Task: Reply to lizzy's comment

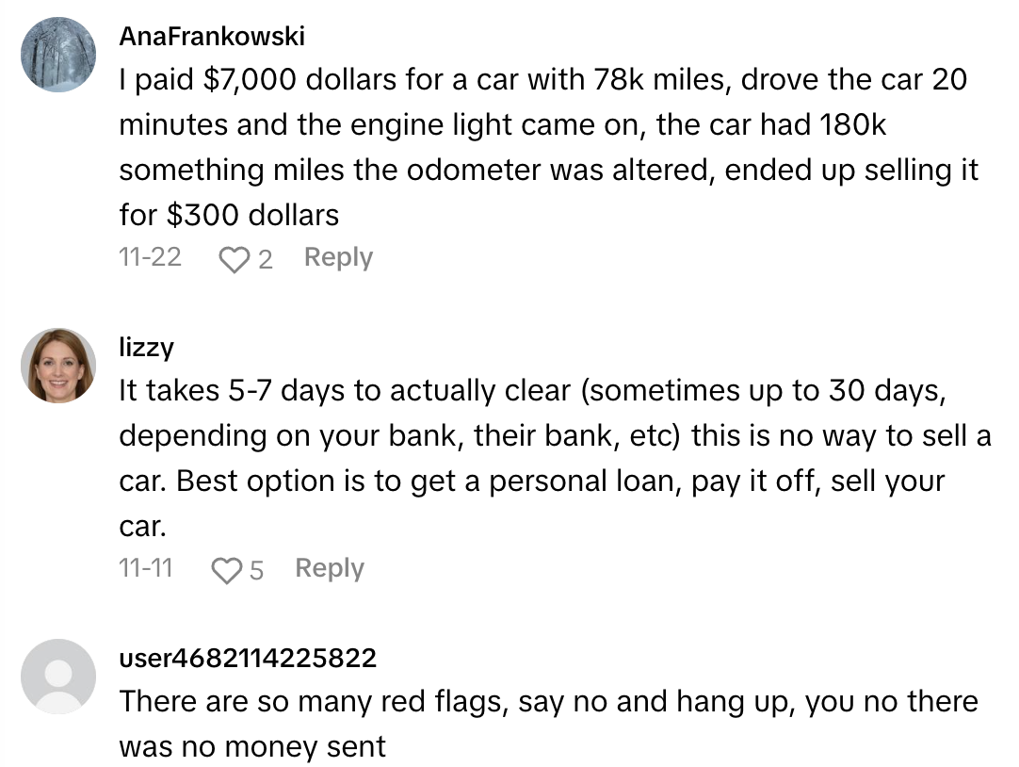Action: coord(329,568)
